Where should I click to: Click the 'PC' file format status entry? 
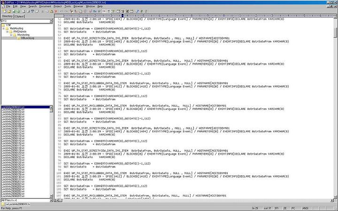293,208
